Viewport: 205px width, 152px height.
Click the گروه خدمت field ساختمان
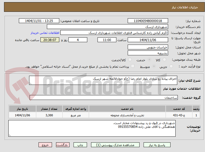(104, 97)
